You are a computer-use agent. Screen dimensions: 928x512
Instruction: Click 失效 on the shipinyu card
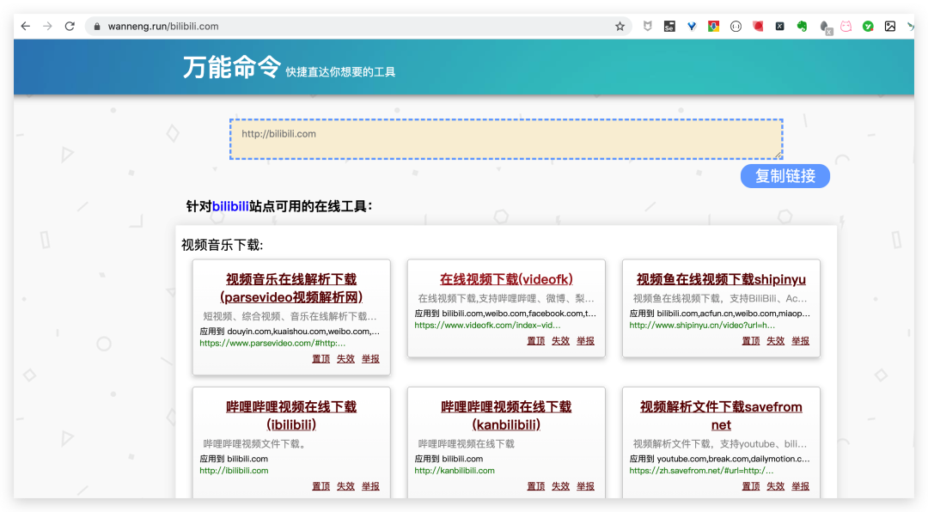pyautogui.click(x=775, y=341)
